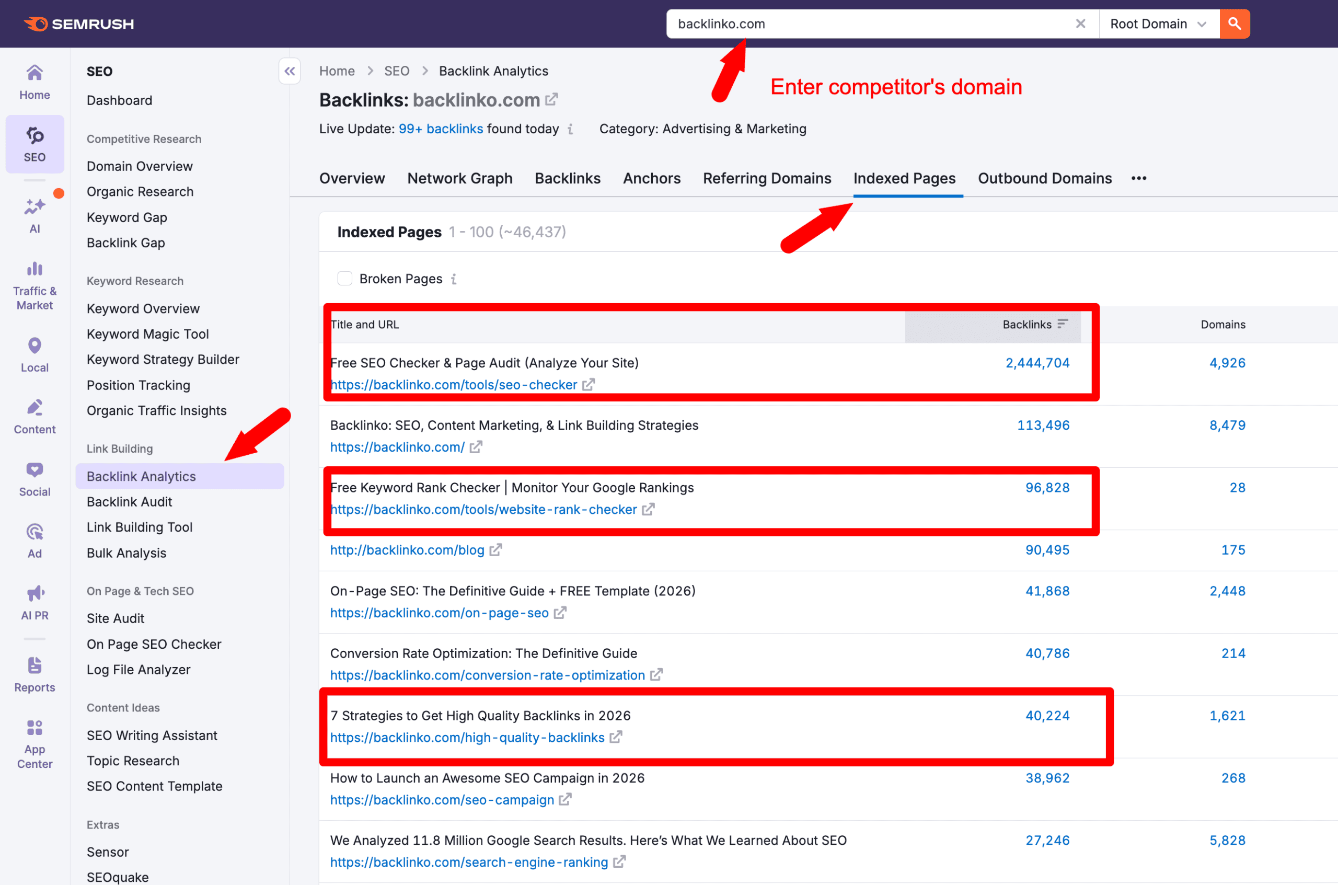
Task: Clear the domain search using the X icon
Action: [x=1081, y=24]
